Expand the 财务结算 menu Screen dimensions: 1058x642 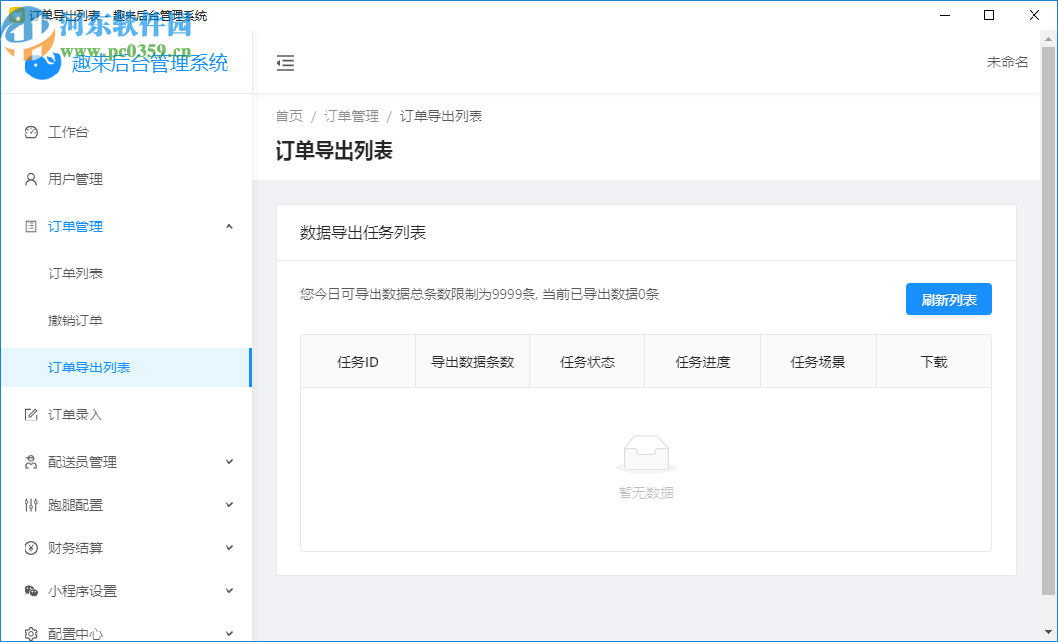tap(228, 547)
